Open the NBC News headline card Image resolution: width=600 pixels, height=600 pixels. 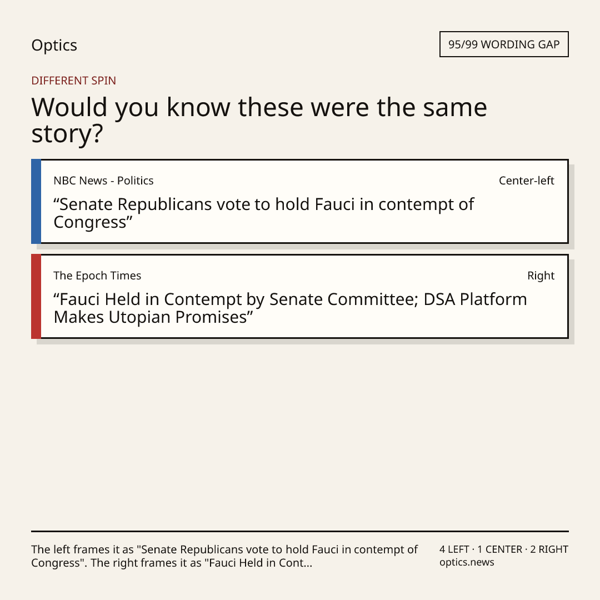(x=300, y=201)
